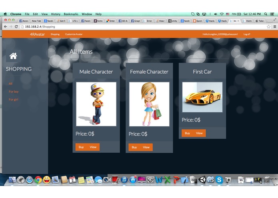
Task: Reload the Shopping page
Action: tap(16, 26)
